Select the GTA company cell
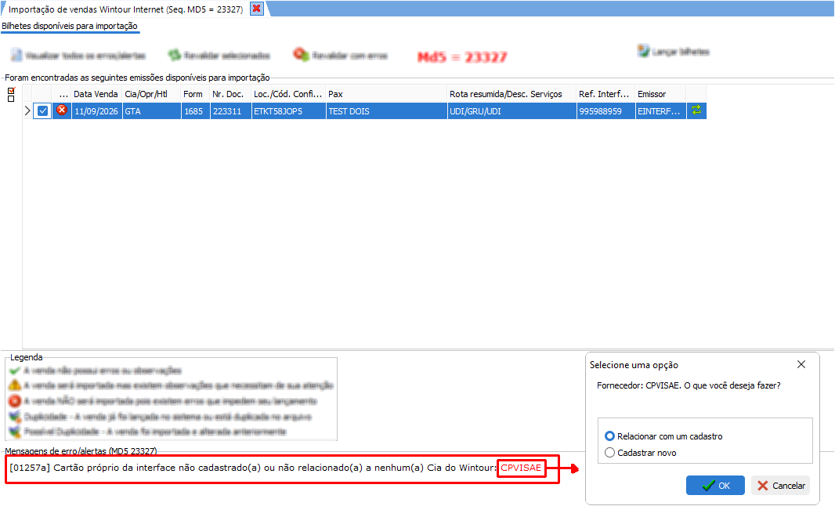The width and height of the screenshot is (835, 517). pos(151,111)
